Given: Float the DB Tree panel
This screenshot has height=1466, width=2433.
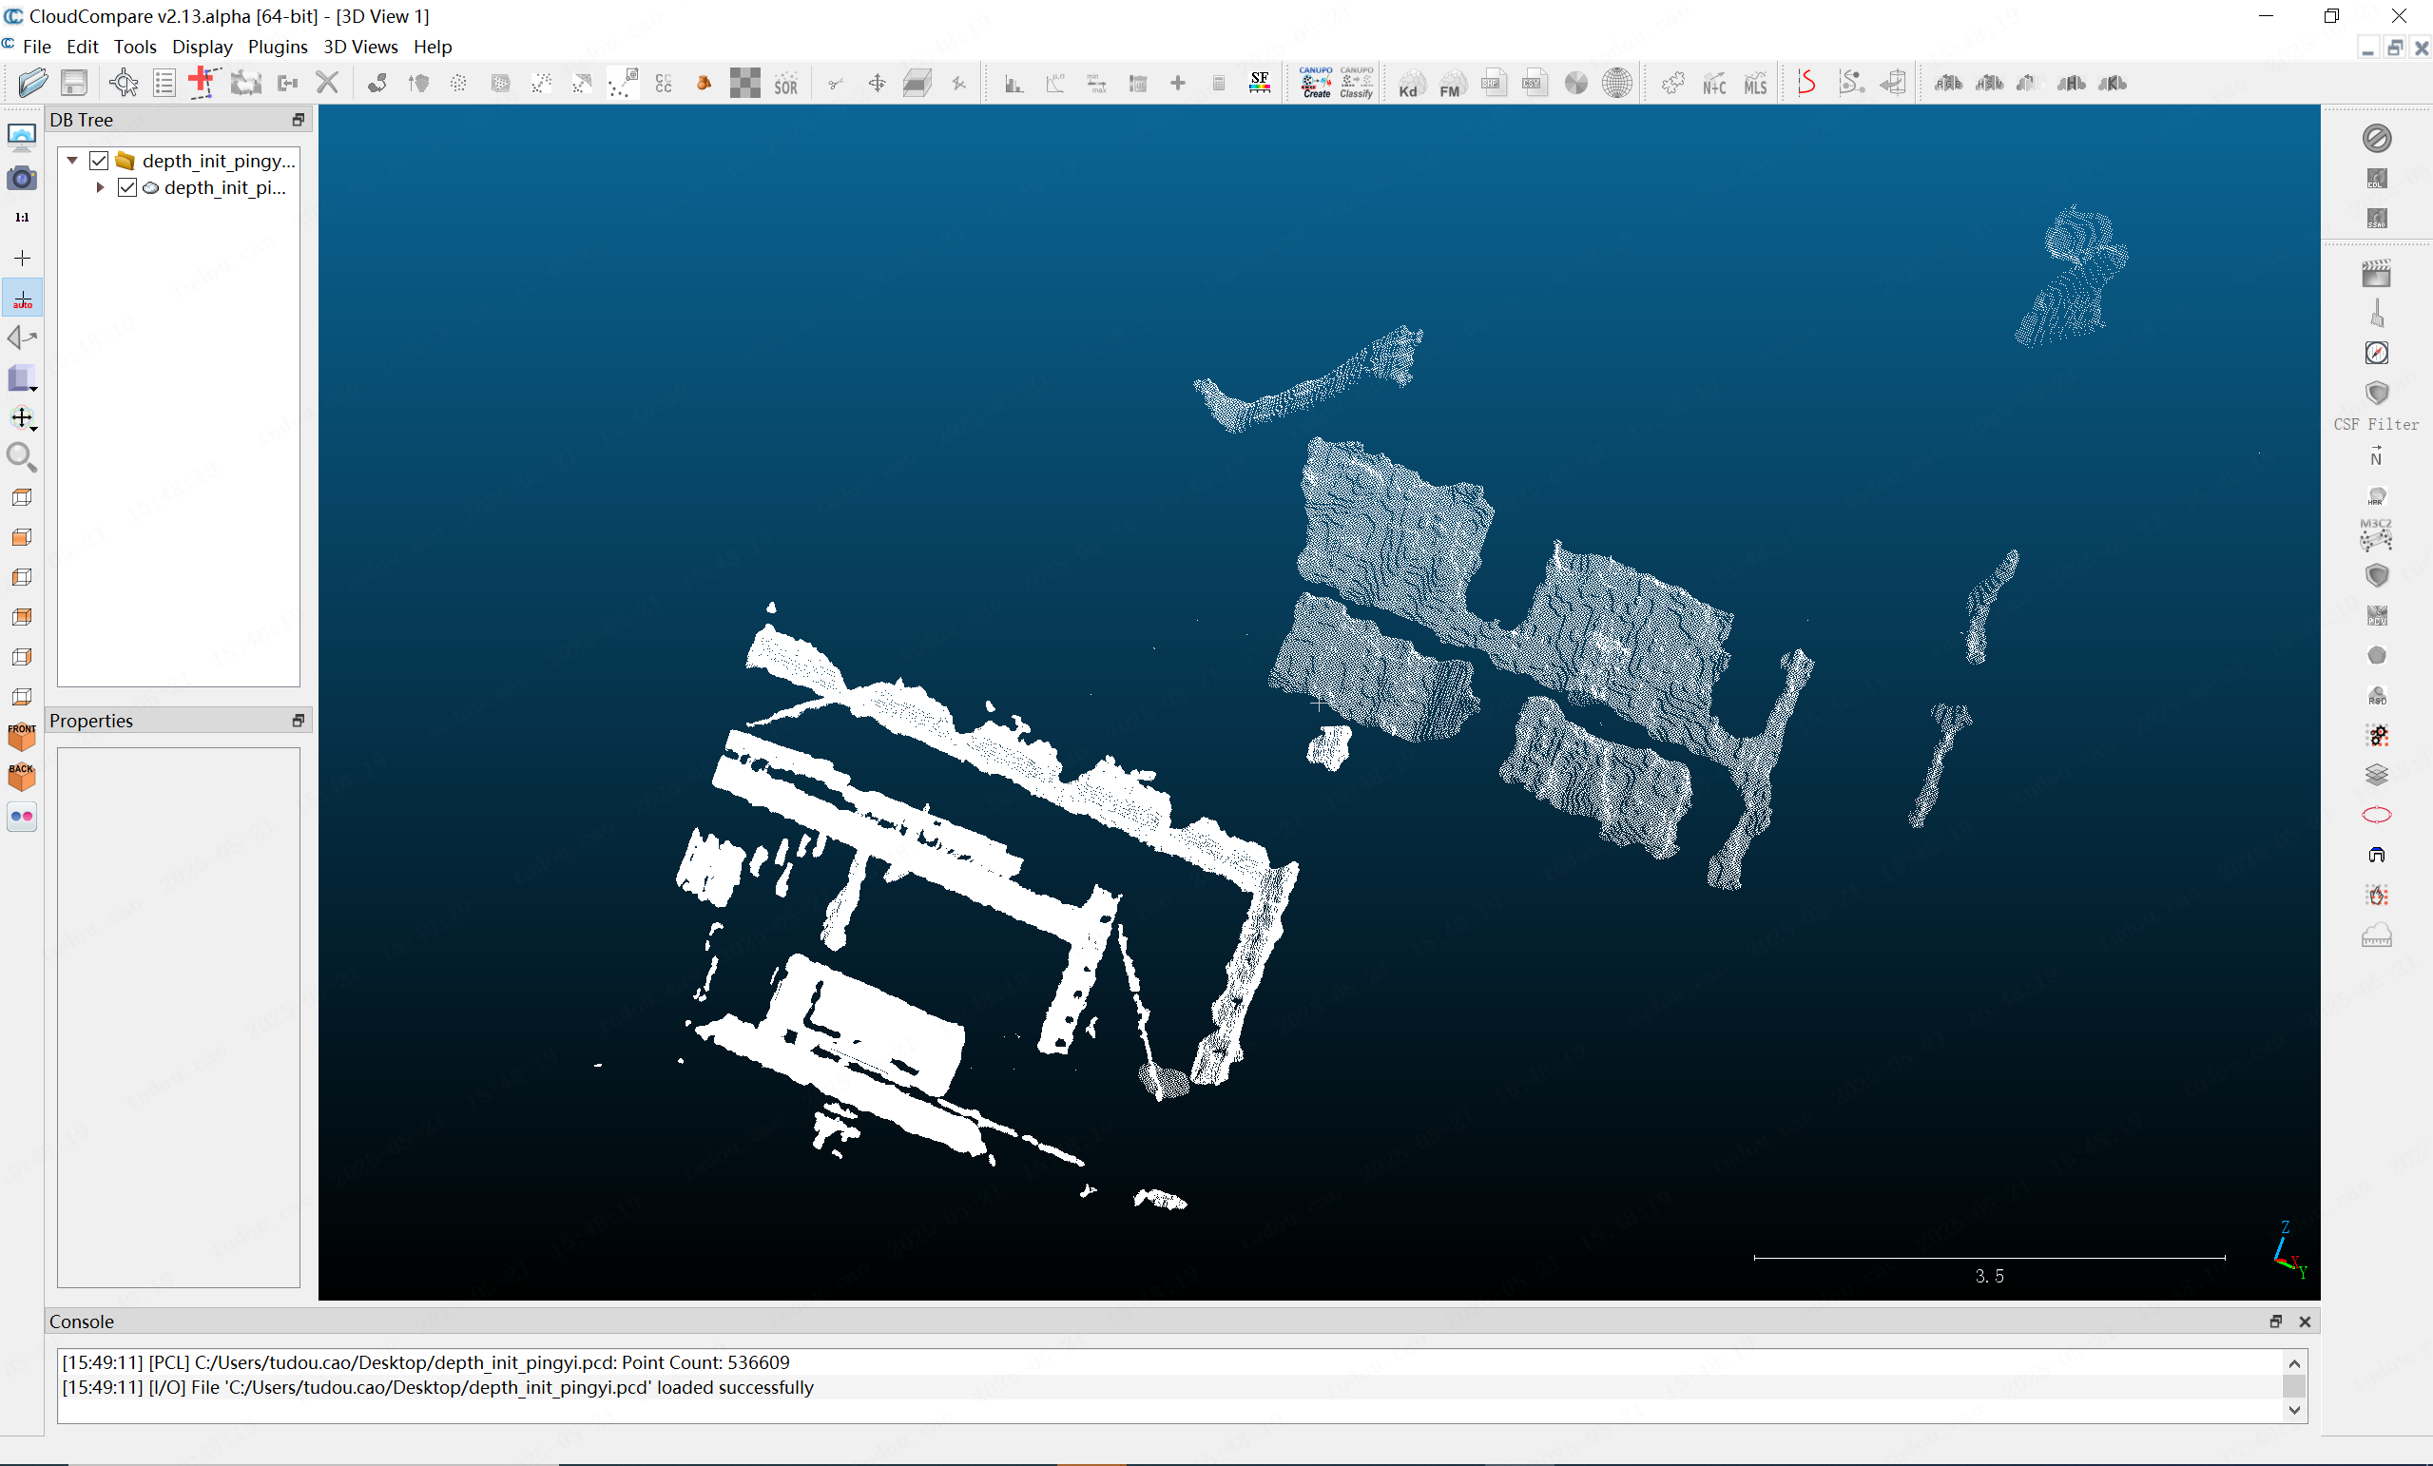Looking at the screenshot, I should click(x=299, y=120).
